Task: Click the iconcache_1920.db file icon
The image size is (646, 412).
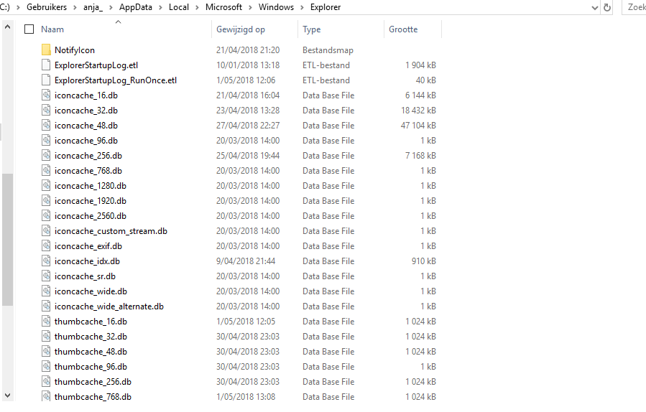Action: click(x=46, y=201)
